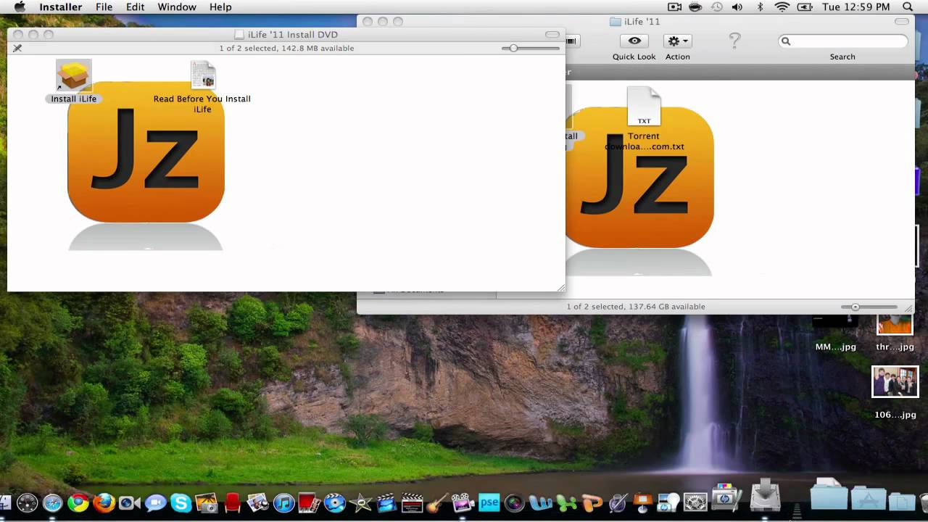The image size is (928, 522).
Task: Open GarageBand guitar icon in the Dock
Action: point(437,503)
